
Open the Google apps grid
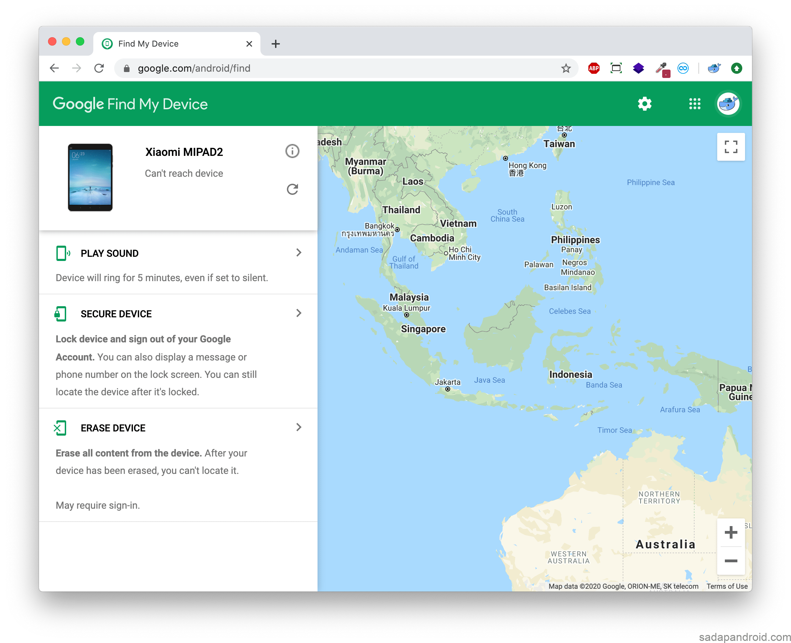pos(694,104)
